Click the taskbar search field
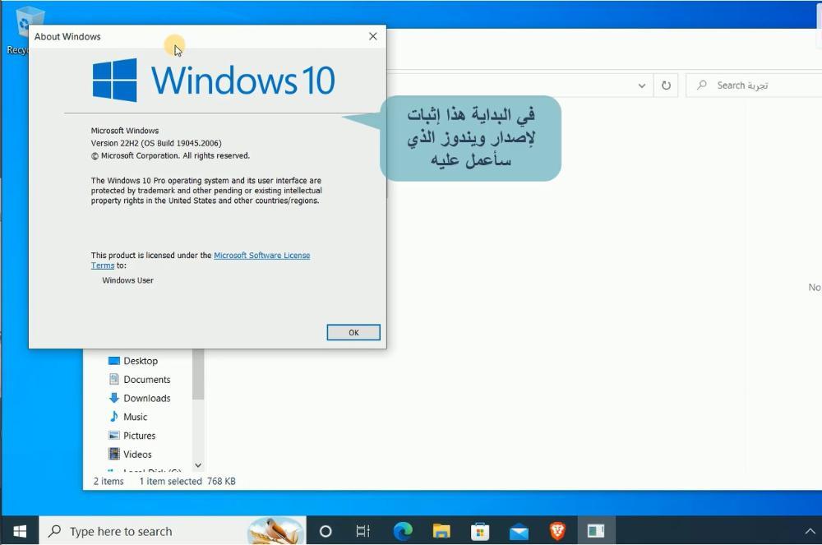Image resolution: width=822 pixels, height=545 pixels. click(173, 531)
